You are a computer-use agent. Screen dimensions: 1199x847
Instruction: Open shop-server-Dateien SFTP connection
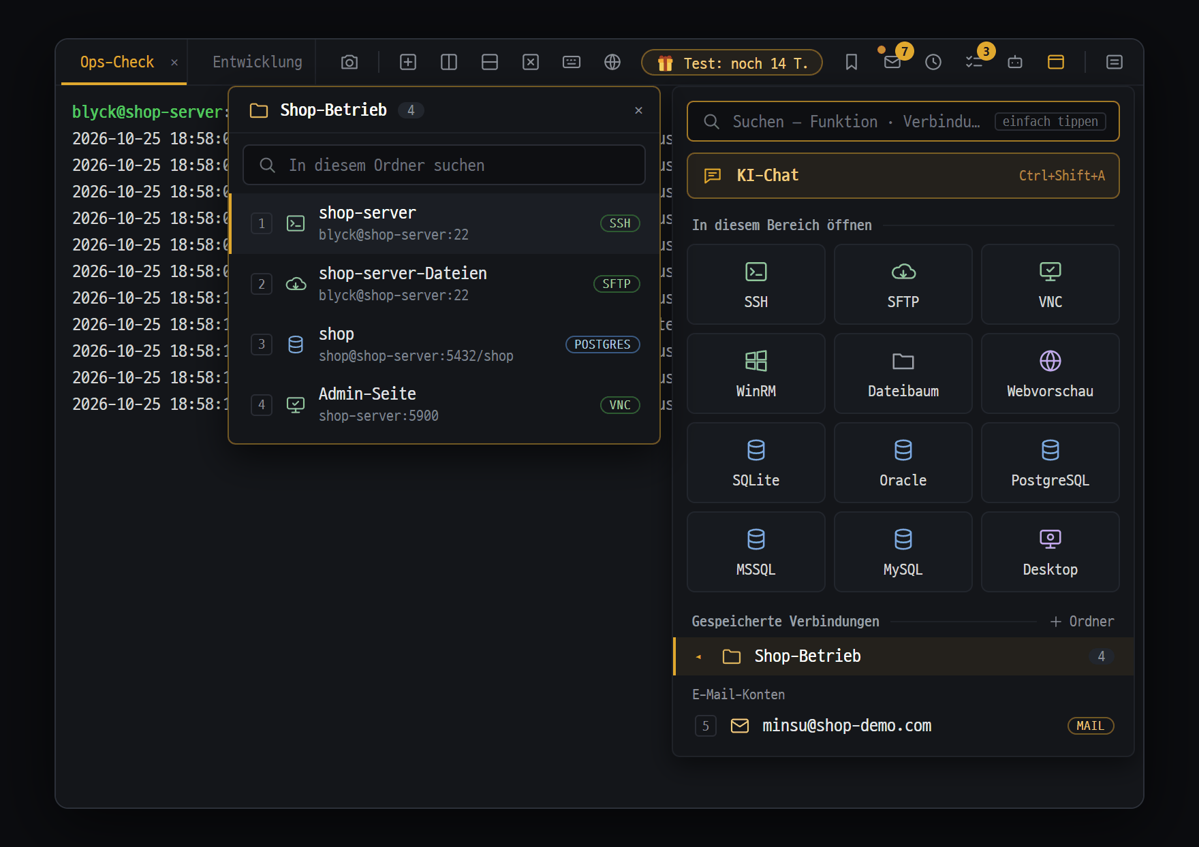click(444, 284)
